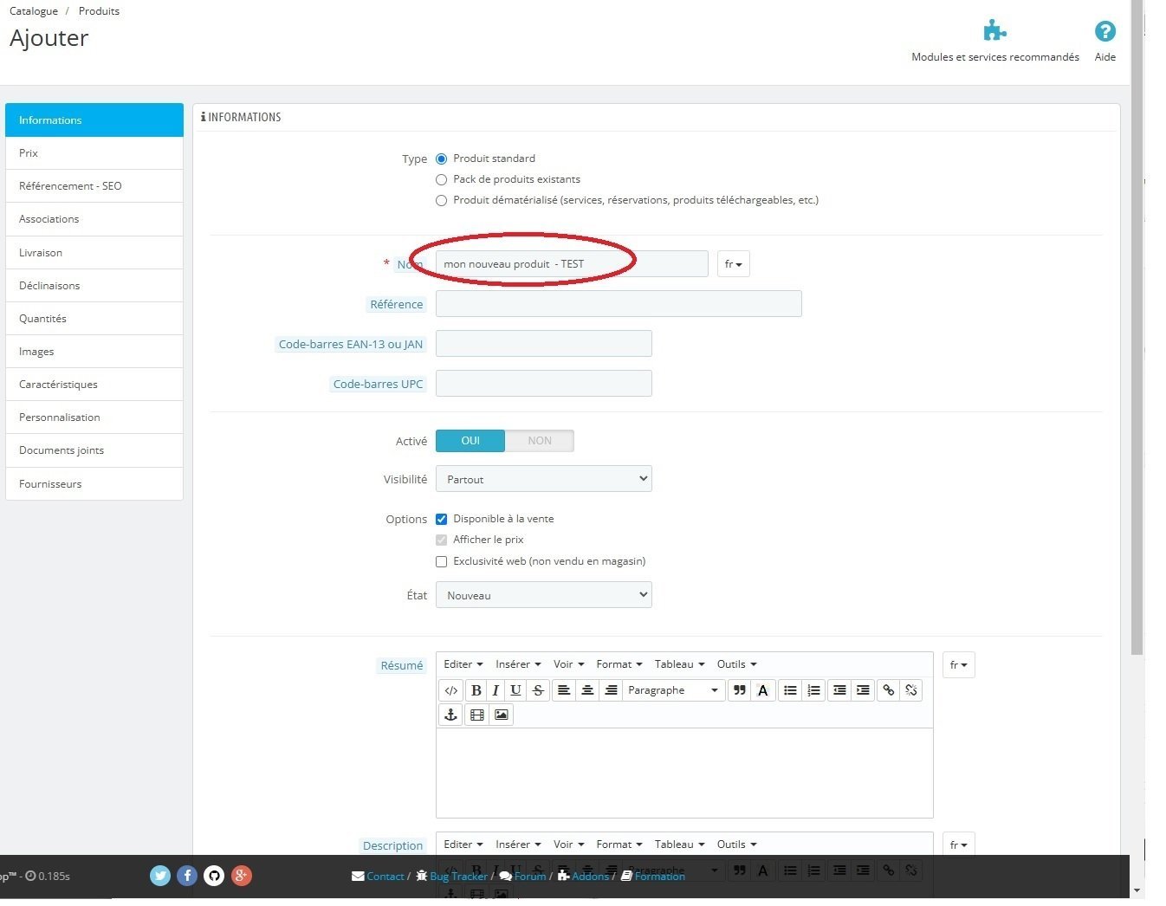Open text color tool in Résumé editor

click(x=763, y=690)
